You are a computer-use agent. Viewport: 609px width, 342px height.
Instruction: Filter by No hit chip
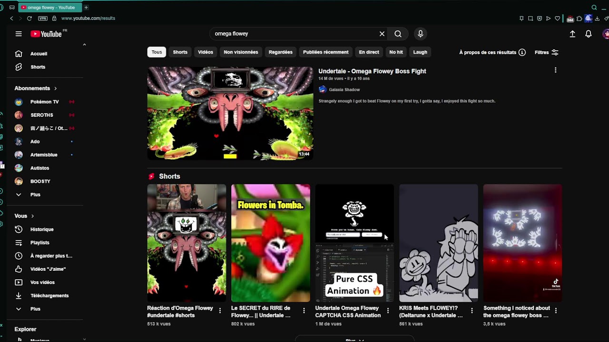tap(396, 52)
